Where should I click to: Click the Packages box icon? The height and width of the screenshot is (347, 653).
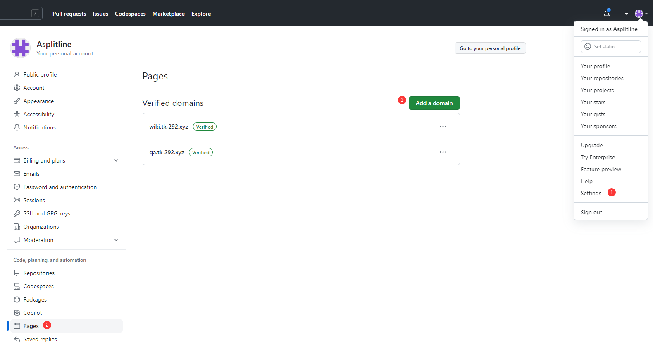point(17,299)
